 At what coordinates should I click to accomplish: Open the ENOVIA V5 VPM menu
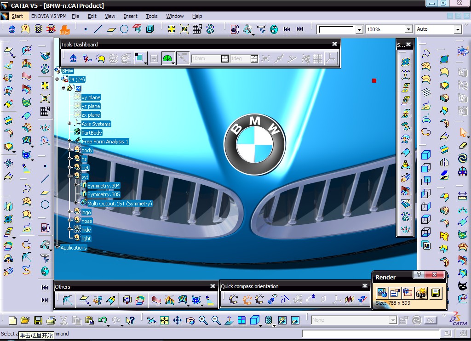click(x=49, y=16)
